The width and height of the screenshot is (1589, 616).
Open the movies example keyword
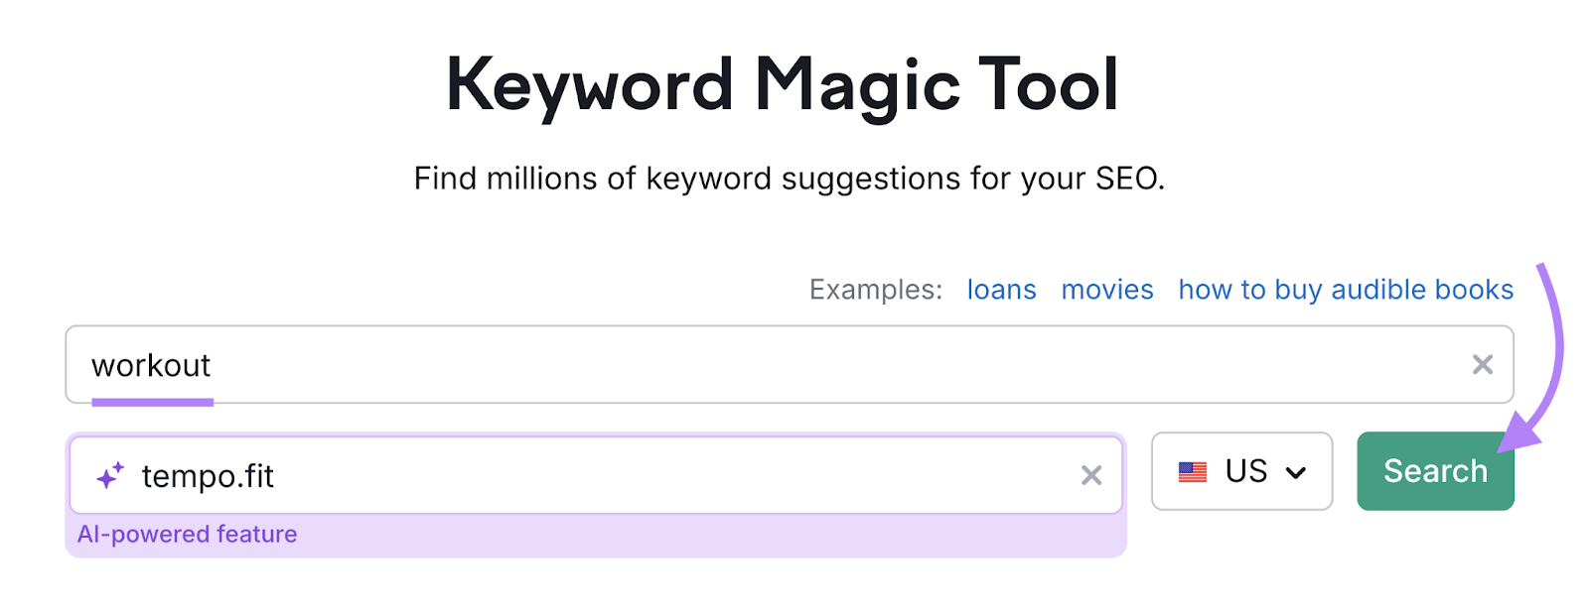click(x=1106, y=290)
